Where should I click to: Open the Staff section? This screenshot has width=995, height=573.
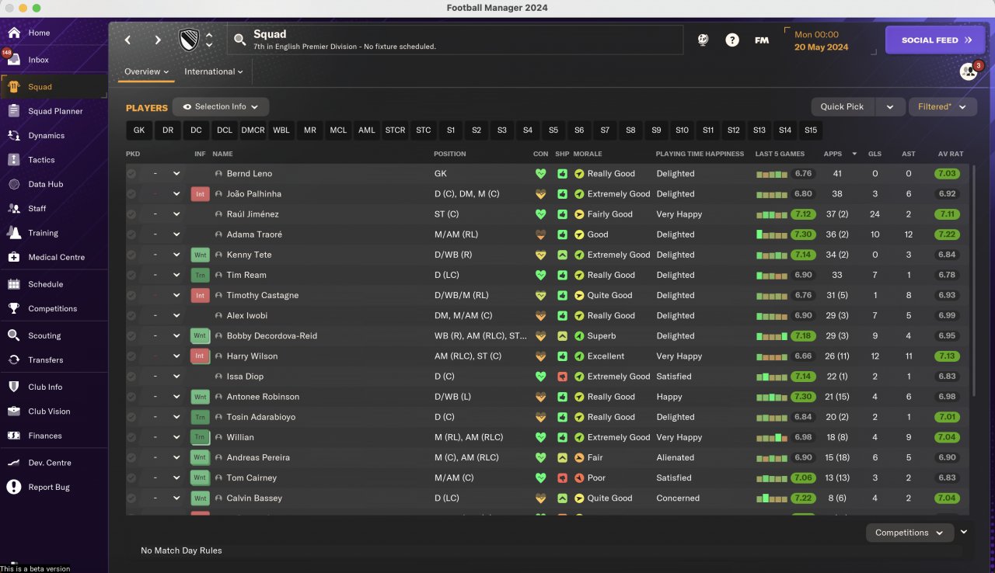click(x=37, y=209)
